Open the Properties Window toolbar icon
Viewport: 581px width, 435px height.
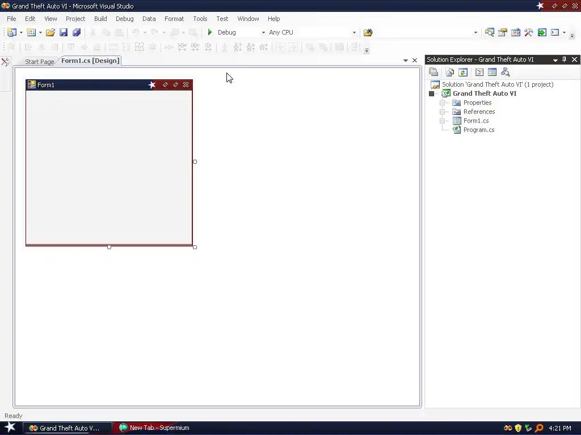click(x=503, y=32)
